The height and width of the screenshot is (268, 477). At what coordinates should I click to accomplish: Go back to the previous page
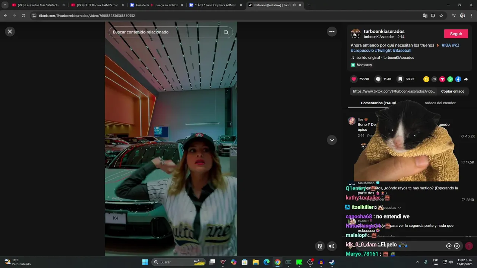click(x=5, y=16)
